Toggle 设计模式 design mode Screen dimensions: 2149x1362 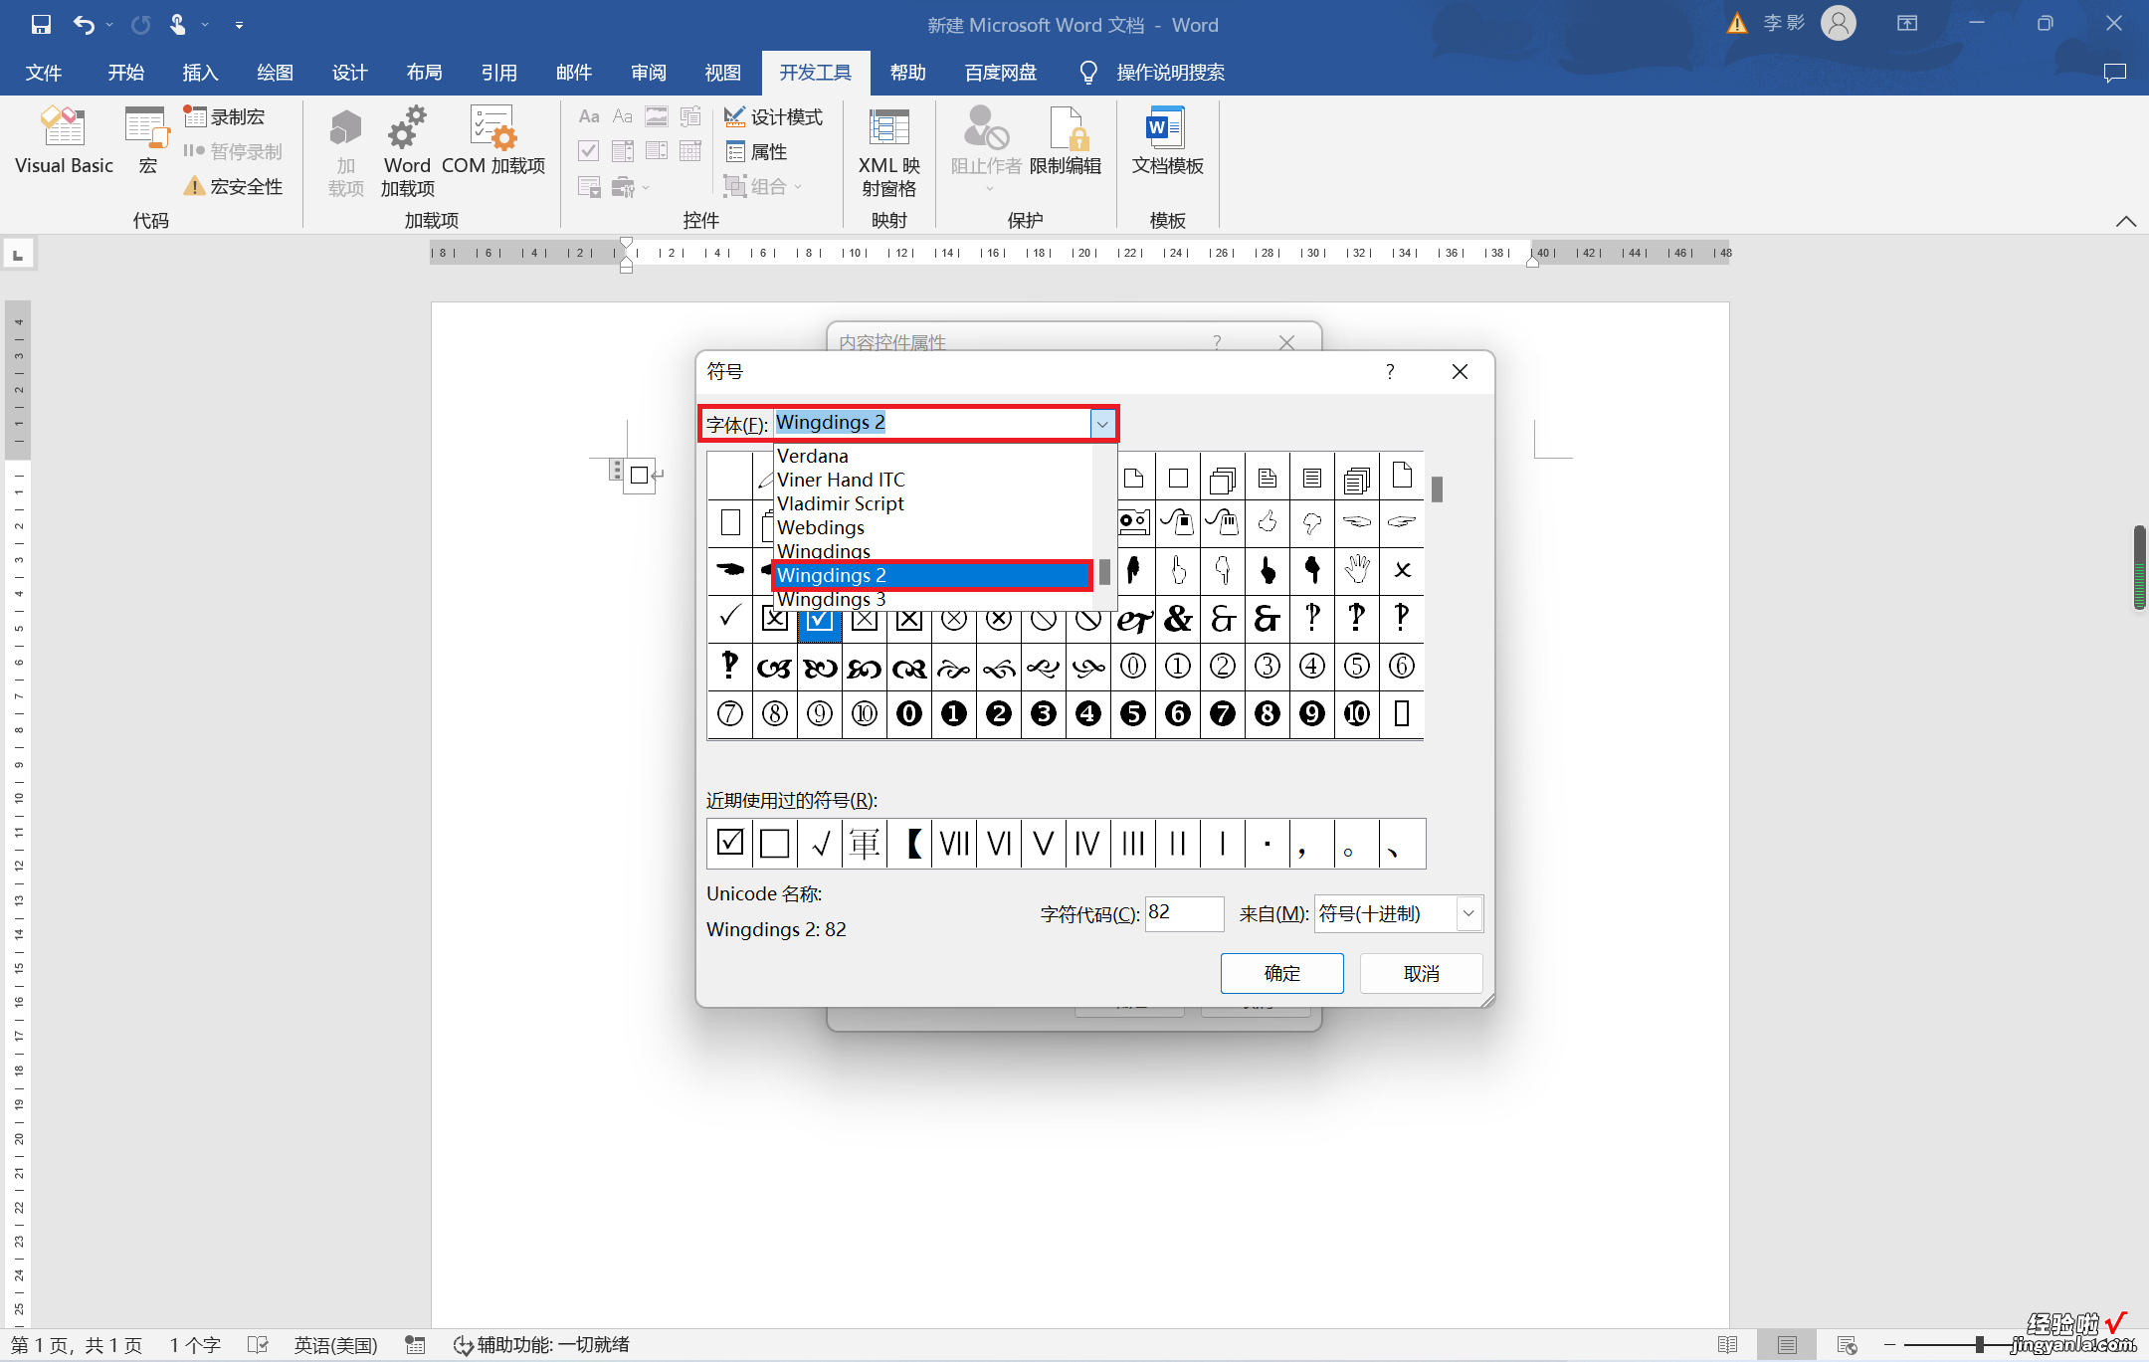point(774,117)
